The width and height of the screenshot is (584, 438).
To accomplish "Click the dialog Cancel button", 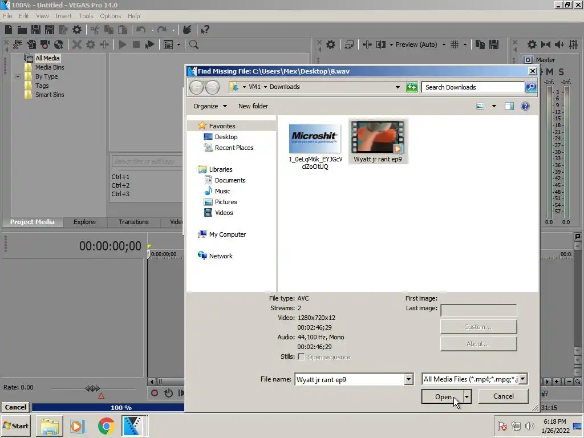I will pyautogui.click(x=503, y=396).
